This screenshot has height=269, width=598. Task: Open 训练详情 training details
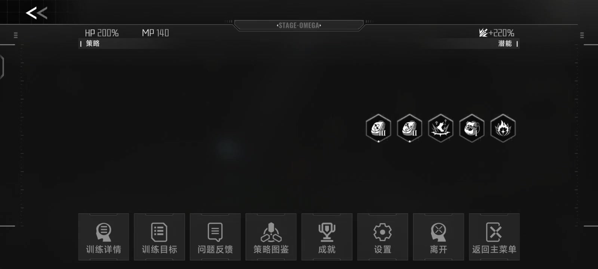[104, 237]
